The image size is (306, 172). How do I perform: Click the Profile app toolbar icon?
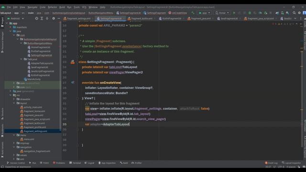260,13
